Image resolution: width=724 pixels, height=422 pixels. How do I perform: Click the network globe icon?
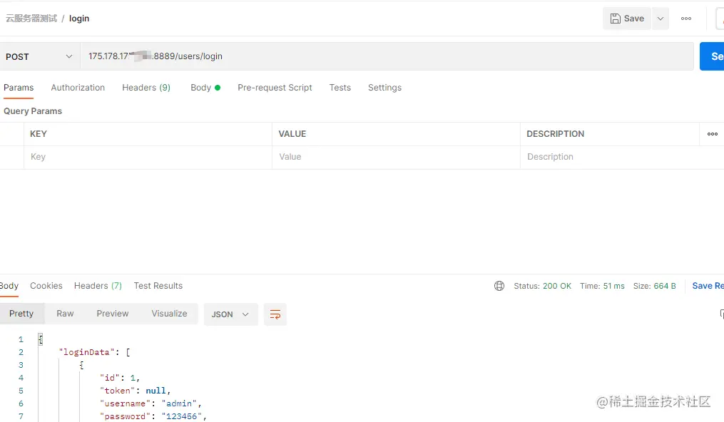click(x=499, y=286)
